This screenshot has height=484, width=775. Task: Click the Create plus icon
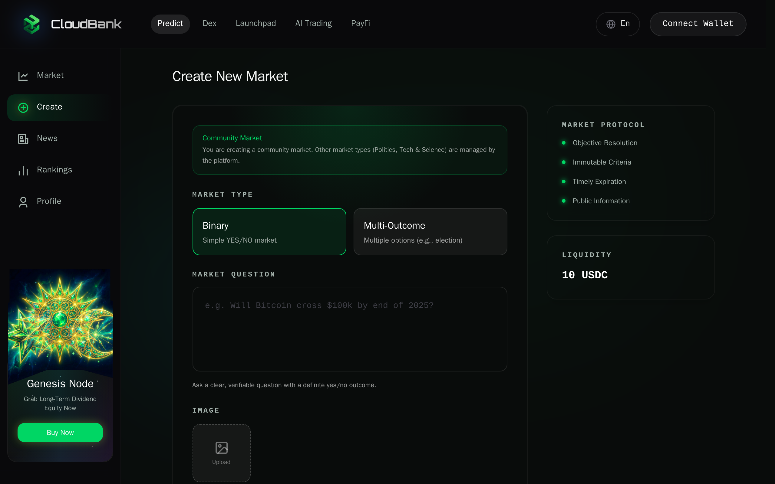(x=23, y=108)
